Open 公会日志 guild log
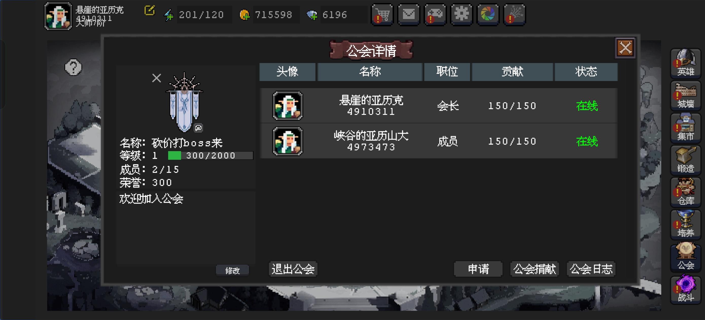This screenshot has height=320, width=705. pos(591,269)
